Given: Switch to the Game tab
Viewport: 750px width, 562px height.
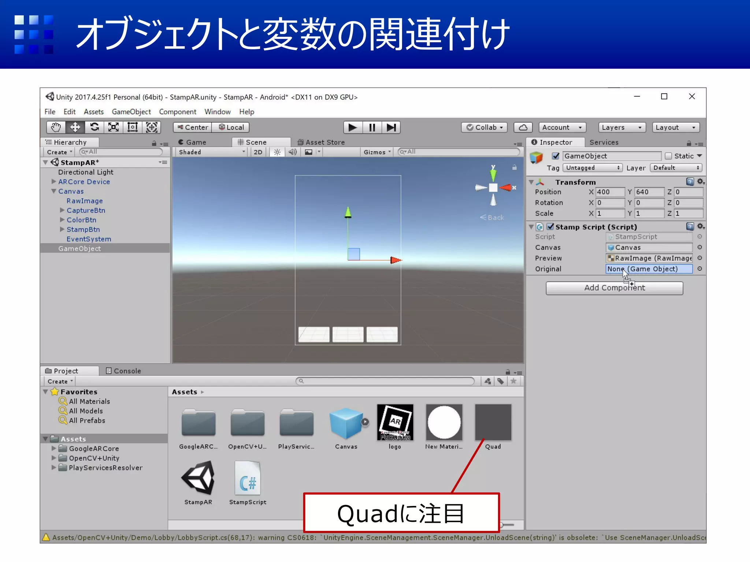Looking at the screenshot, I should (x=193, y=142).
